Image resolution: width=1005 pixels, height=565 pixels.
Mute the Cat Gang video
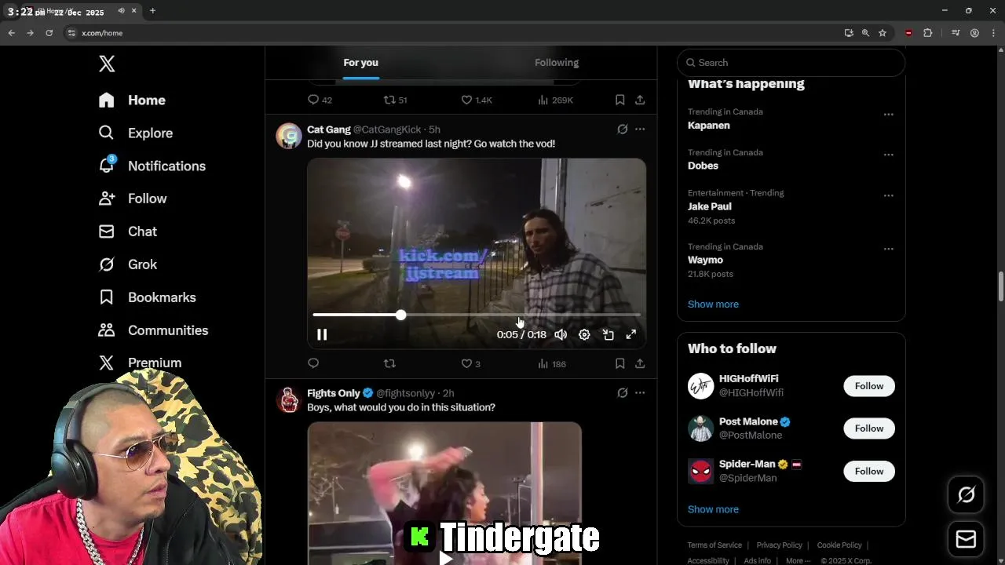(561, 334)
